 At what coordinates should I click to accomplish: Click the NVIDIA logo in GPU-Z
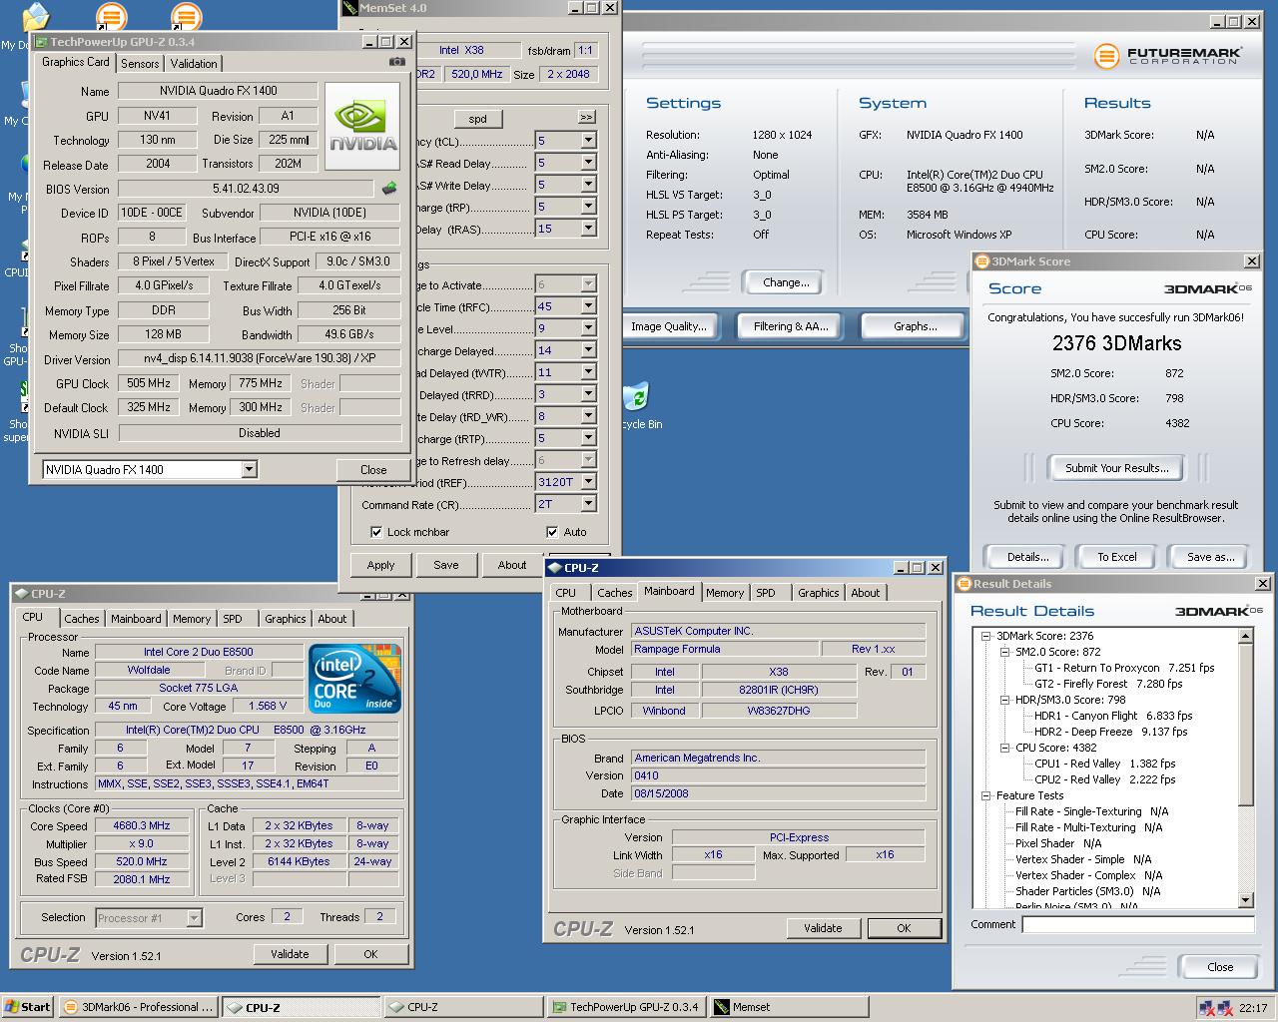(x=362, y=127)
